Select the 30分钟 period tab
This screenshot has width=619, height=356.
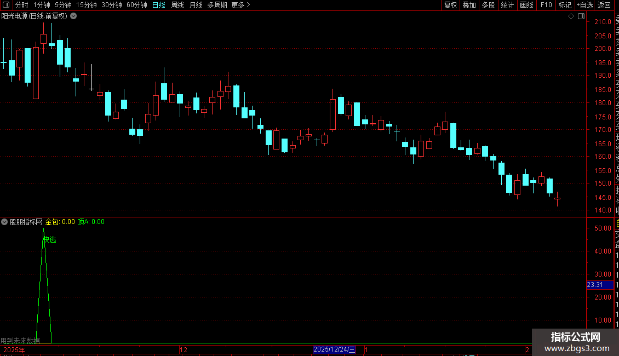coord(112,5)
